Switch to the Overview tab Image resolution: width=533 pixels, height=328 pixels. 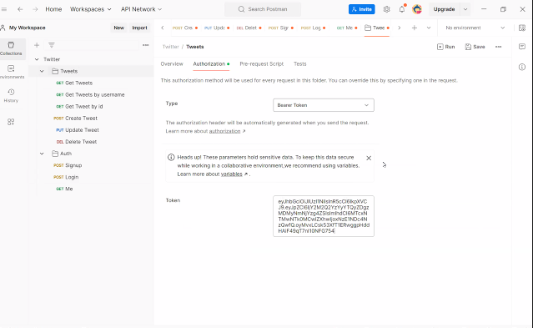tap(172, 64)
